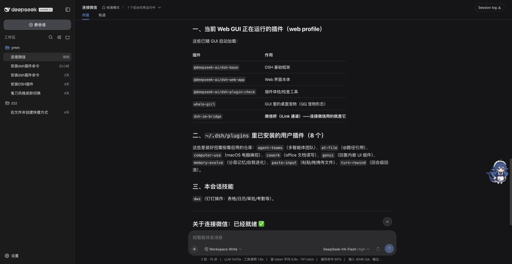Click the ~/.dsh/plugins path in heading
512x264 pixels.
click(x=227, y=136)
